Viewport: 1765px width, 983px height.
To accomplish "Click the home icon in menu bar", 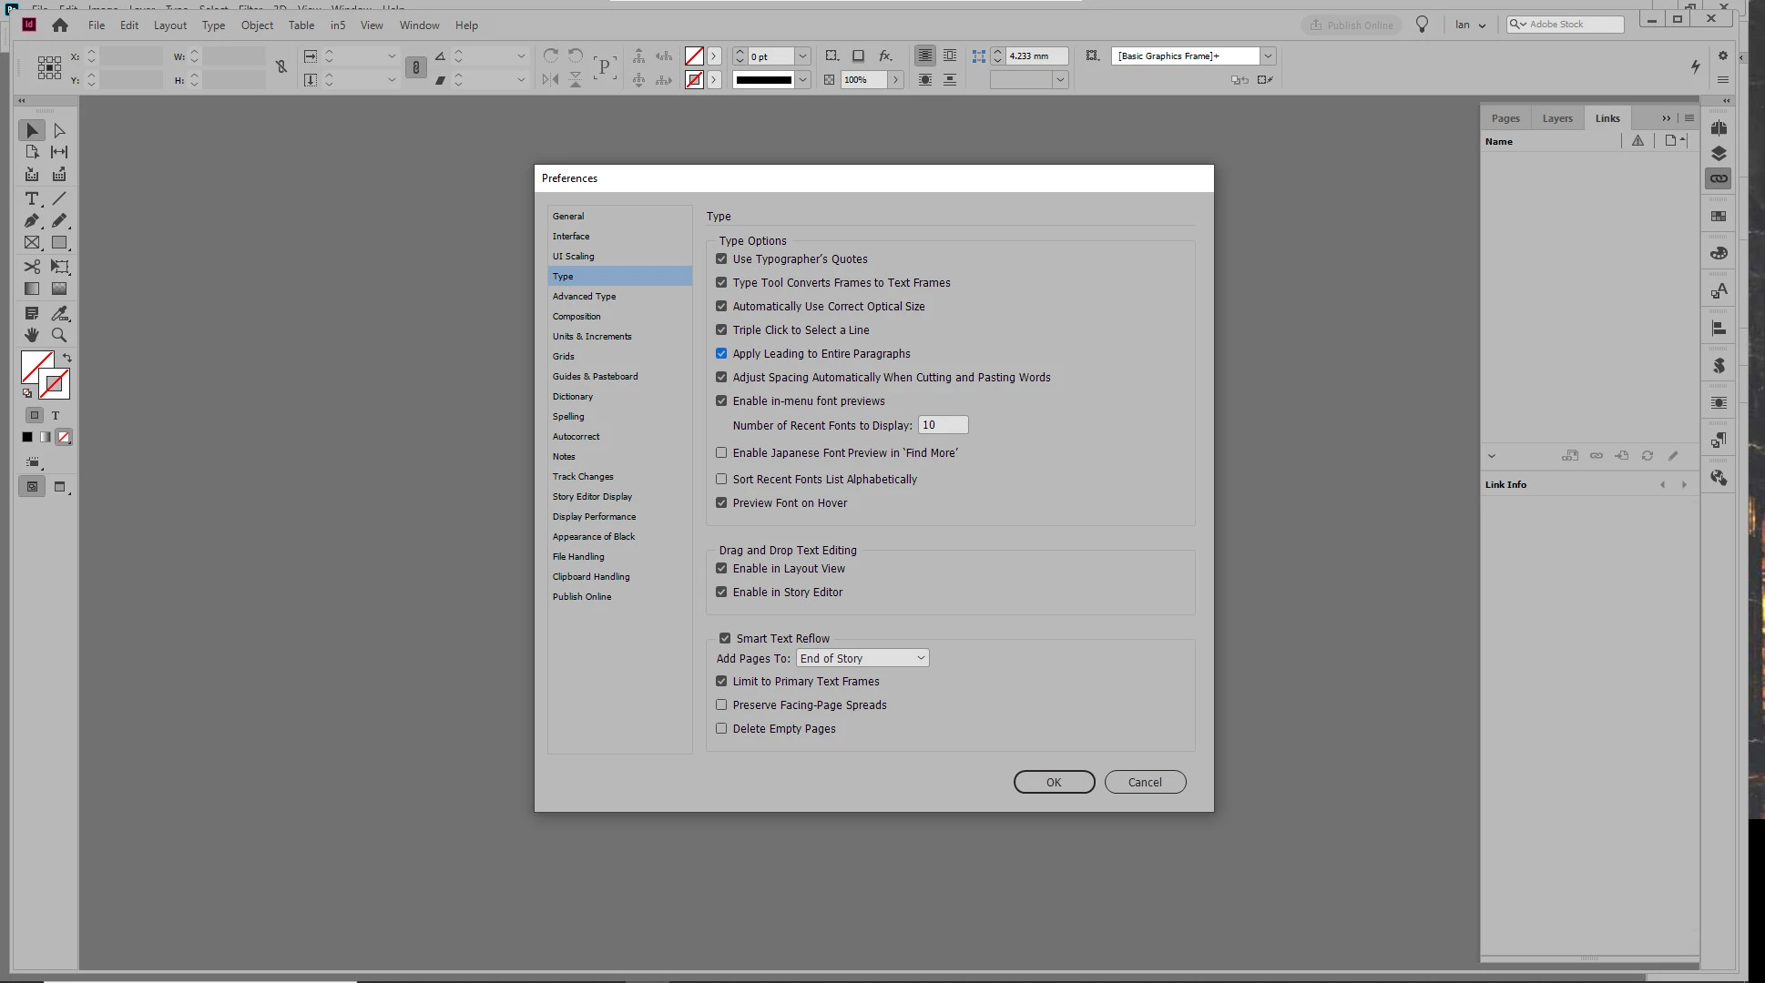I will [x=60, y=25].
